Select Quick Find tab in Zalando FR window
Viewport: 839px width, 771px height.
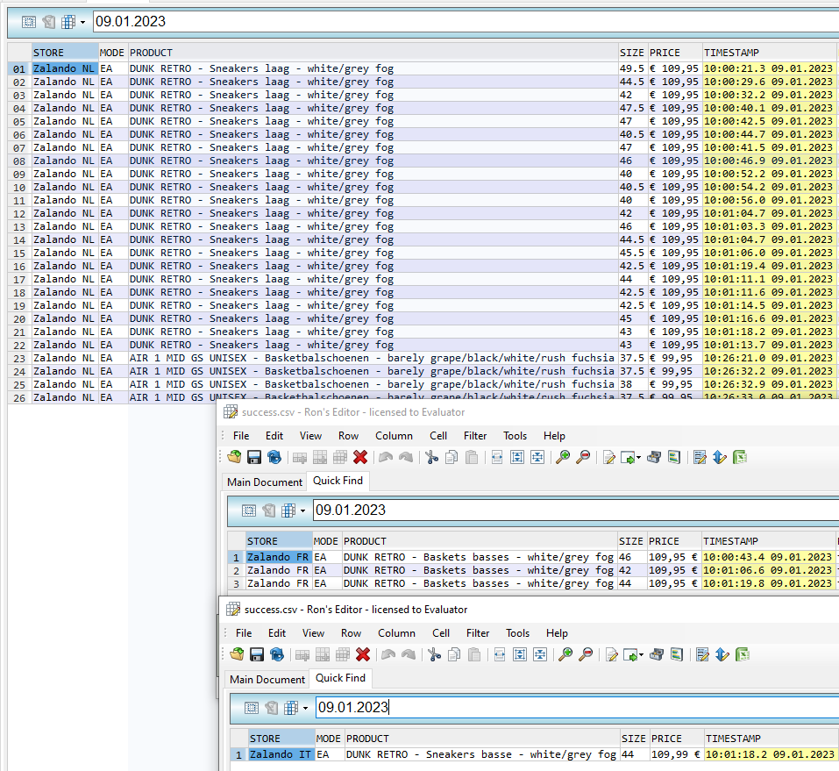point(338,481)
